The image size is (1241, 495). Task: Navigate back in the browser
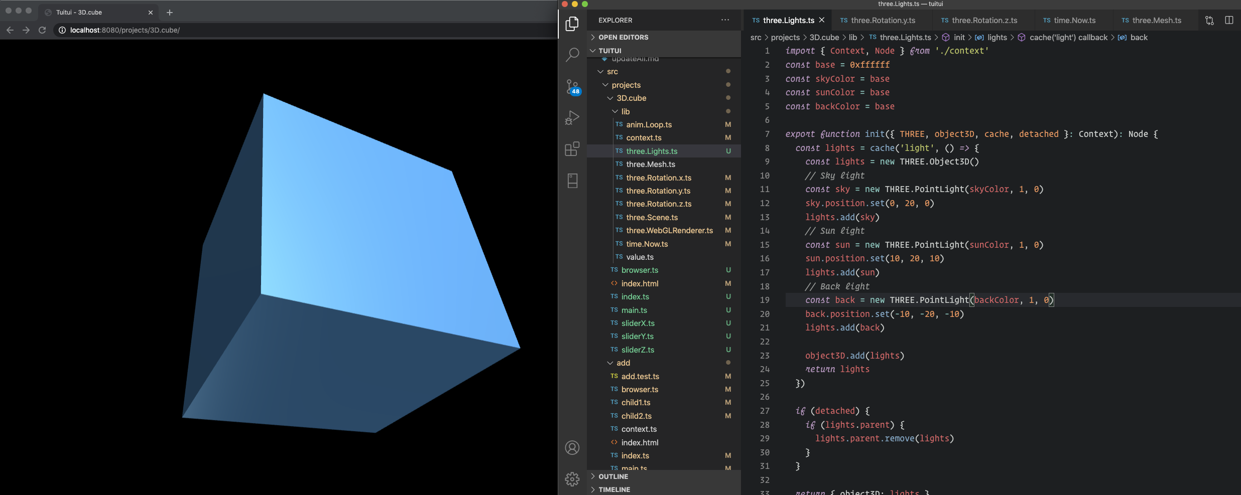pyautogui.click(x=10, y=30)
